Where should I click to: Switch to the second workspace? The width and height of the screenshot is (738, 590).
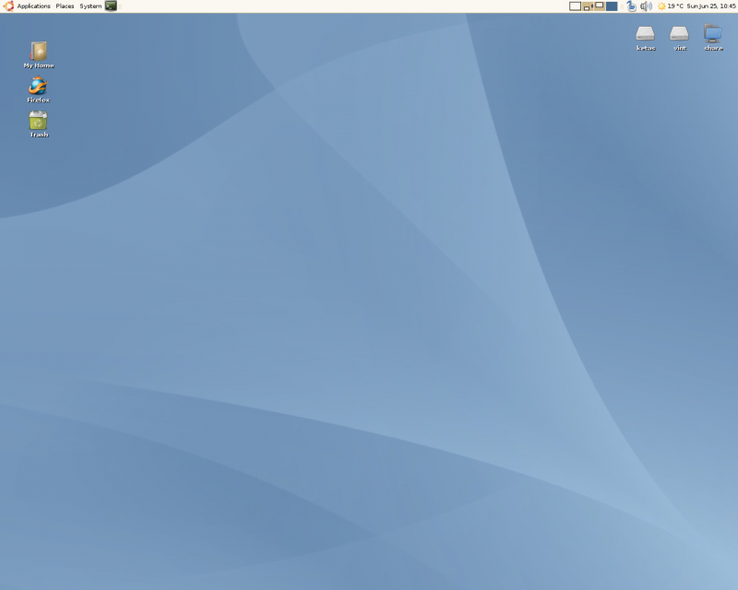(x=588, y=6)
